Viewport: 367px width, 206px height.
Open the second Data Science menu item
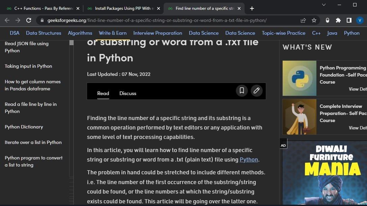point(240,33)
